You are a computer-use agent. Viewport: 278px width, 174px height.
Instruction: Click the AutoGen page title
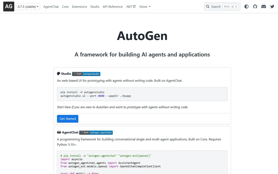tap(142, 36)
